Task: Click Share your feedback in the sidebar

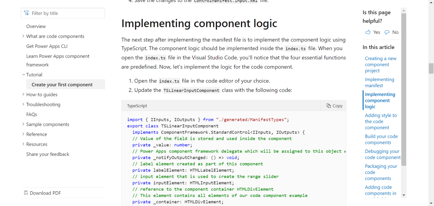Action: coord(47,154)
